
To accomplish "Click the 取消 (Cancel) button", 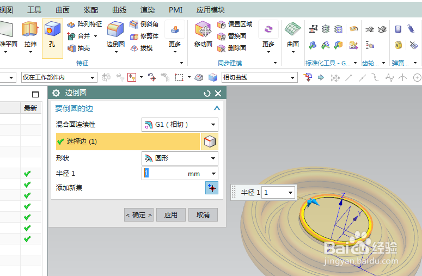I will point(203,214).
